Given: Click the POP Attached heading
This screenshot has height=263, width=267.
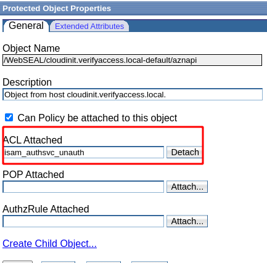Looking at the screenshot, I should (x=33, y=174).
